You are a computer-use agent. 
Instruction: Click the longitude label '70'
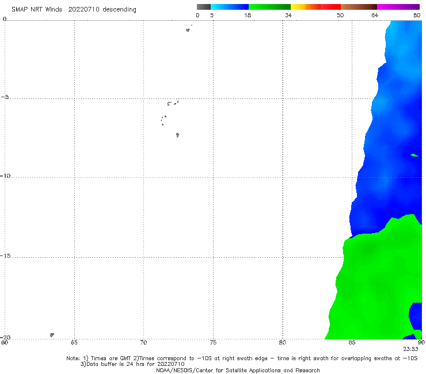(143, 342)
